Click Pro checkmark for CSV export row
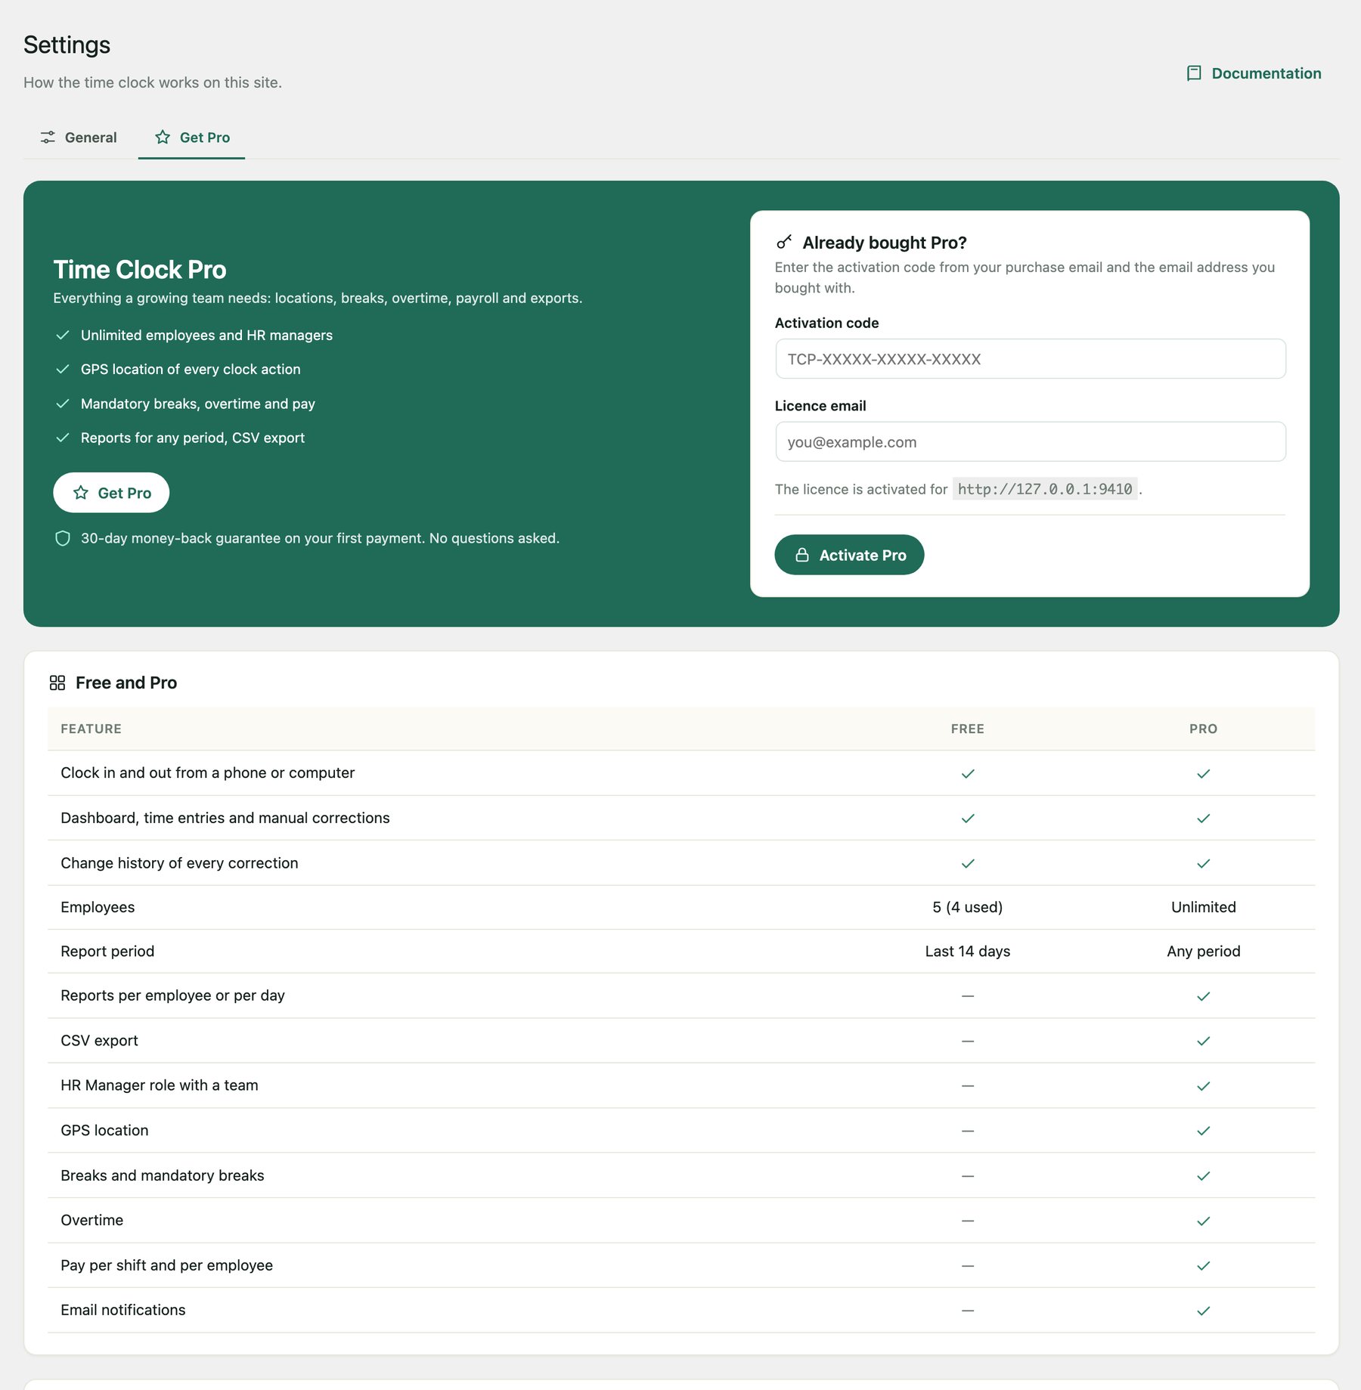The image size is (1361, 1390). [x=1204, y=1041]
